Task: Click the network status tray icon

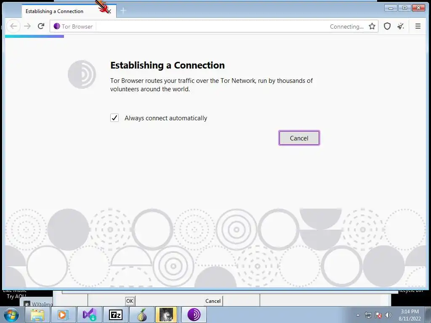Action: pyautogui.click(x=368, y=315)
